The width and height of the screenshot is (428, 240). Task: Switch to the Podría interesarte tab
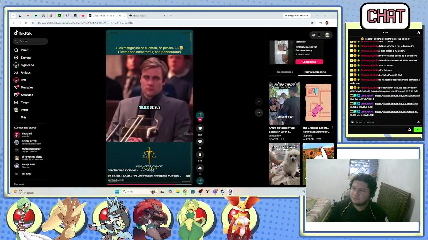coord(315,72)
